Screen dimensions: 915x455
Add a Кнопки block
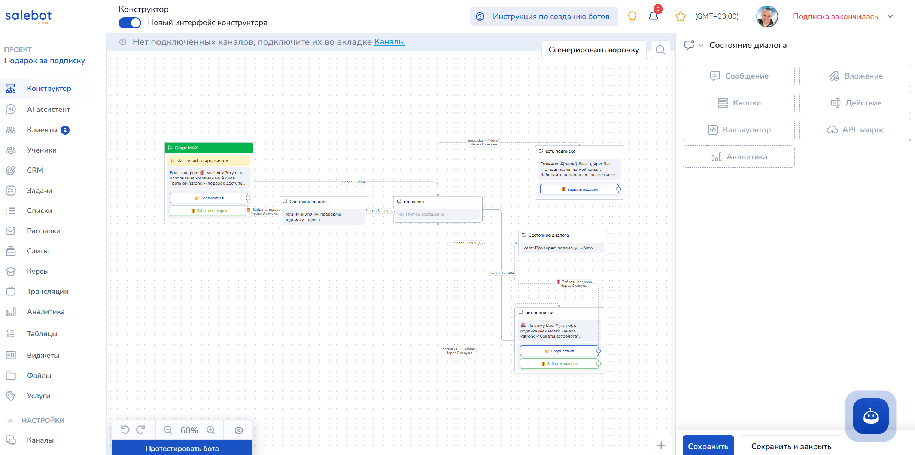coord(738,103)
